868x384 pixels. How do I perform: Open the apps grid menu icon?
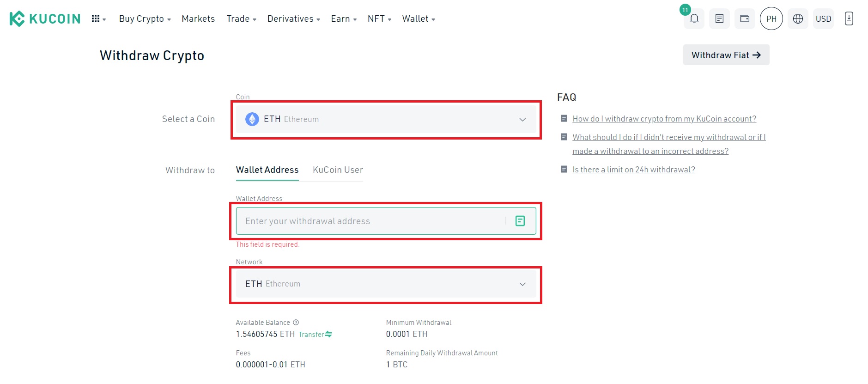(96, 18)
